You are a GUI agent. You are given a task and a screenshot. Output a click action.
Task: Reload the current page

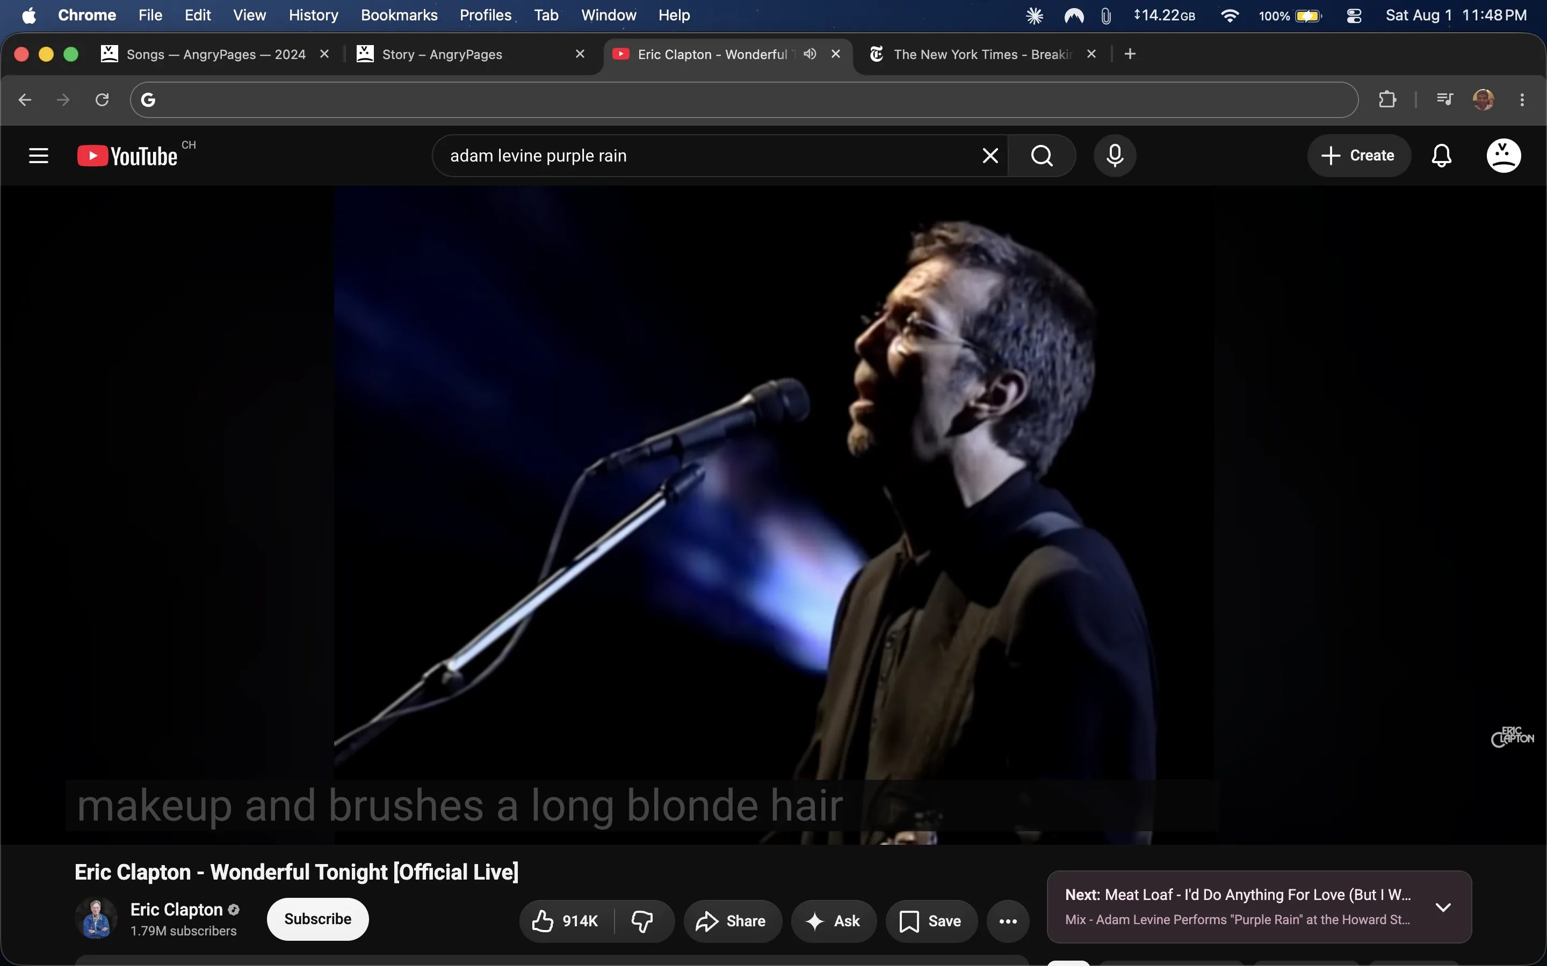[x=102, y=100]
